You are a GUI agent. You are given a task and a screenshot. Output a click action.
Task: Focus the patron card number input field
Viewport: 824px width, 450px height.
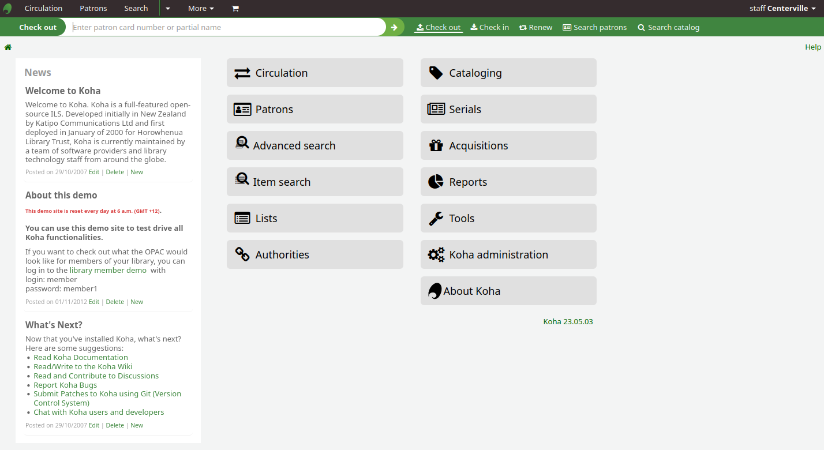click(227, 27)
